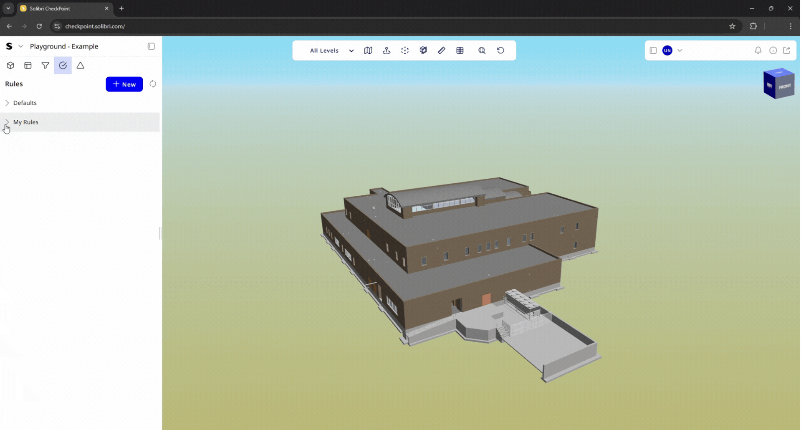Click the zoom to fit icon
This screenshot has height=430, width=801.
point(482,51)
